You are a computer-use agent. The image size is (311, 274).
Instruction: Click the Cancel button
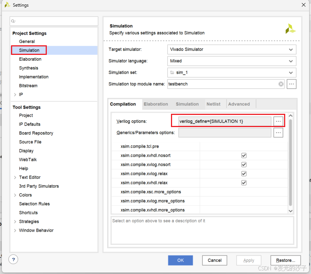214,260
